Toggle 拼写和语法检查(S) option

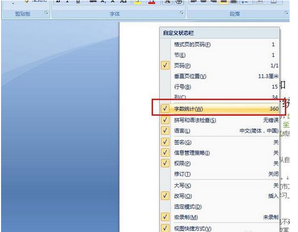coord(219,120)
